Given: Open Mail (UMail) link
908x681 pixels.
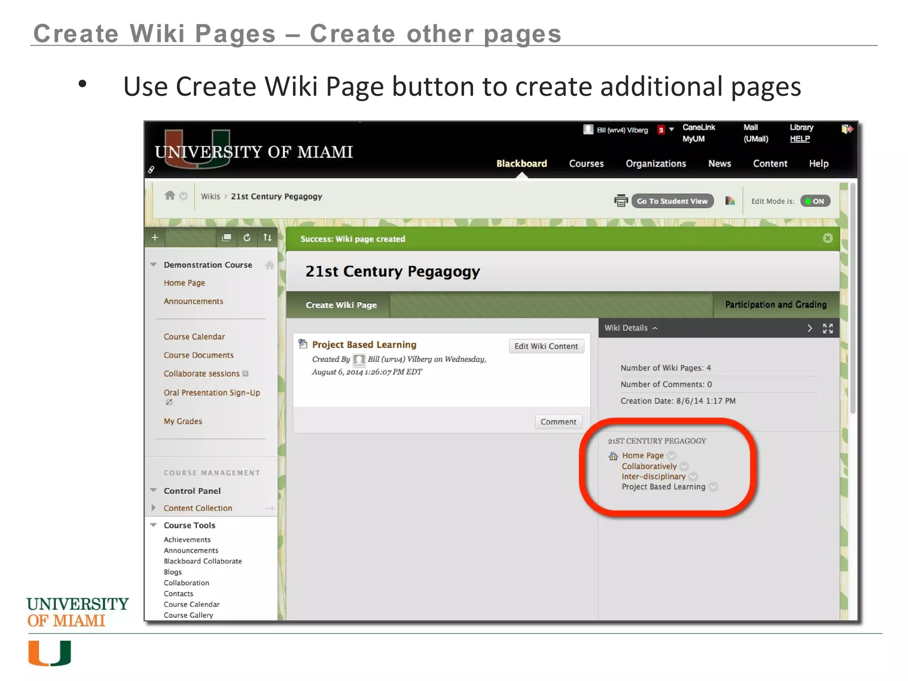Looking at the screenshot, I should (x=755, y=133).
